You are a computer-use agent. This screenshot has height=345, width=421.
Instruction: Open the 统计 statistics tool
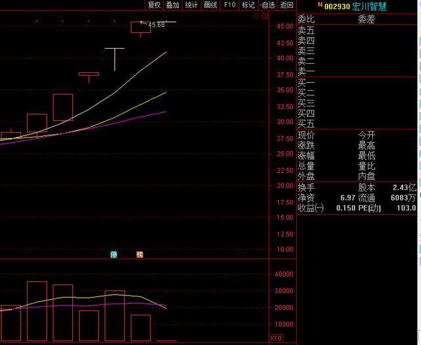tap(191, 5)
